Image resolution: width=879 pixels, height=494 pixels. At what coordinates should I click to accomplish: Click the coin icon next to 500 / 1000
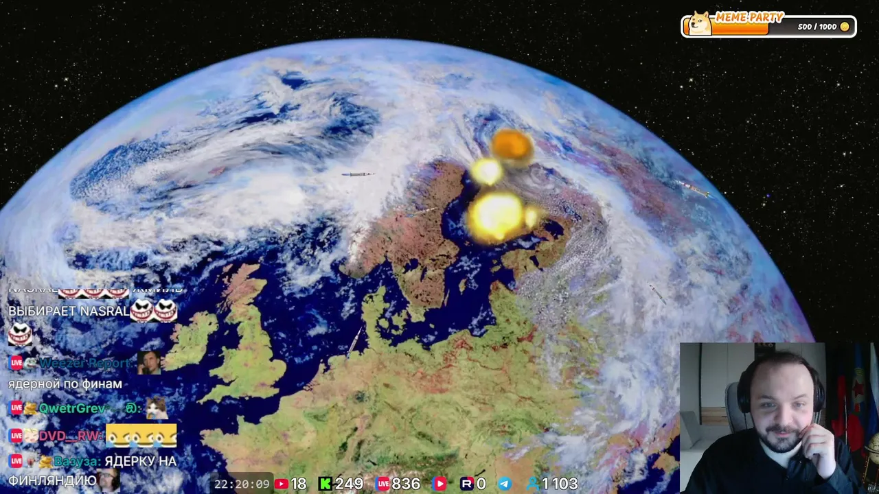(x=845, y=27)
